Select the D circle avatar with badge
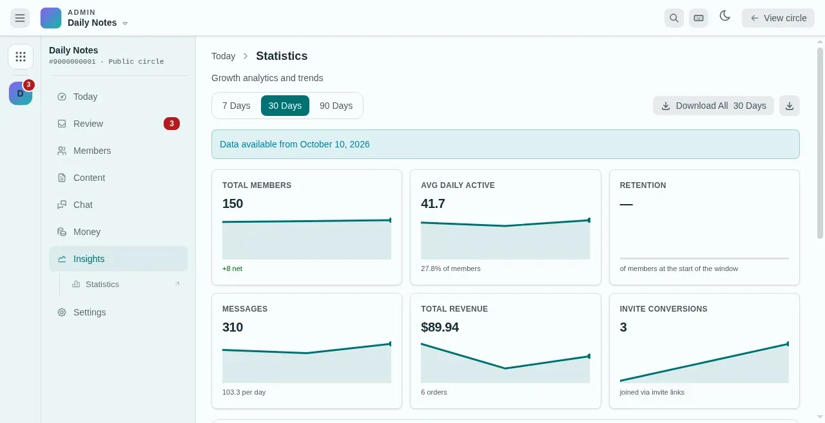The height and width of the screenshot is (423, 825). pos(21,93)
